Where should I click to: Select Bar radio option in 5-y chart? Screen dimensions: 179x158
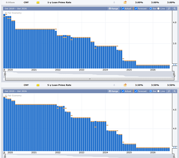click(151, 91)
